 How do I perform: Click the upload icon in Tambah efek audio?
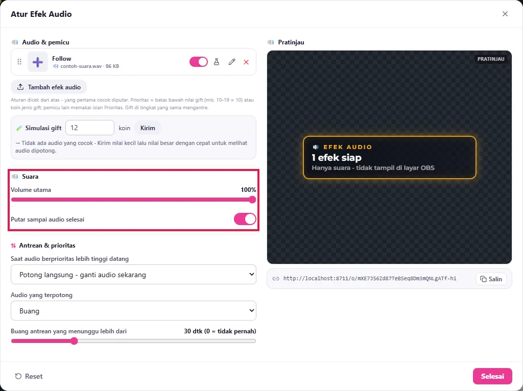point(20,87)
